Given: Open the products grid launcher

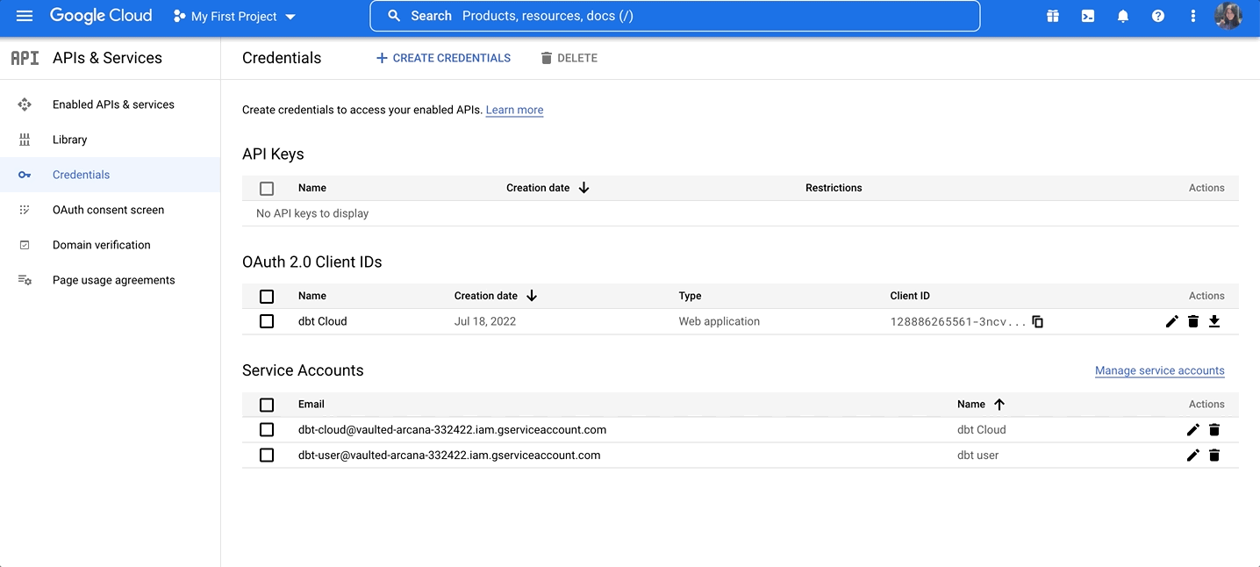Looking at the screenshot, I should pos(1053,16).
